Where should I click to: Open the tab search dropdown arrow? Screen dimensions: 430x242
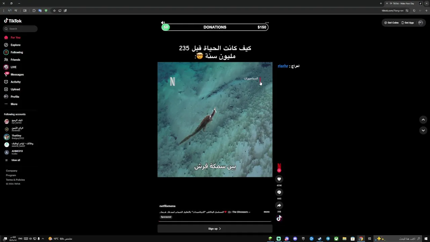(426, 3)
